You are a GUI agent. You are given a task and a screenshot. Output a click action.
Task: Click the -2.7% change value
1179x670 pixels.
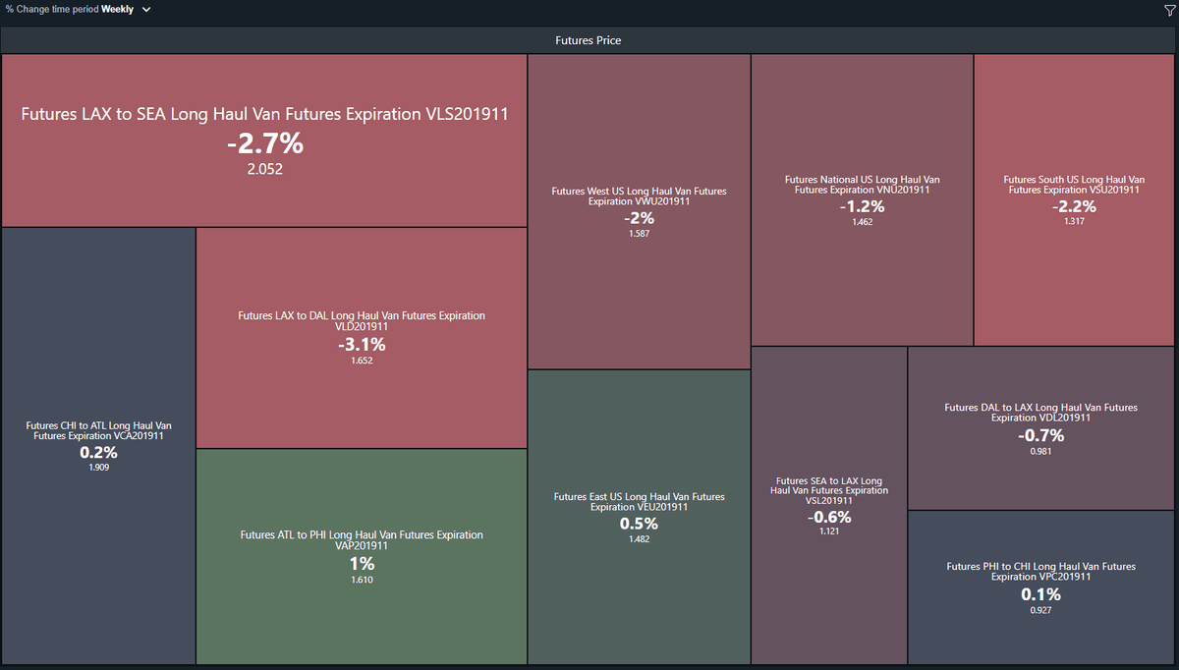[x=264, y=143]
